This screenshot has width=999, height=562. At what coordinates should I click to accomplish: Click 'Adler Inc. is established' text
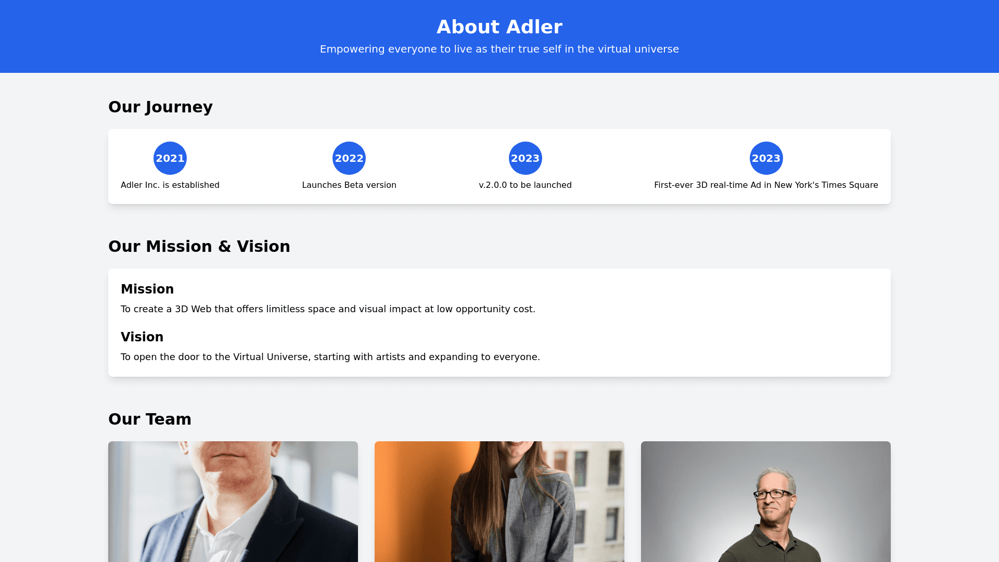click(x=170, y=185)
